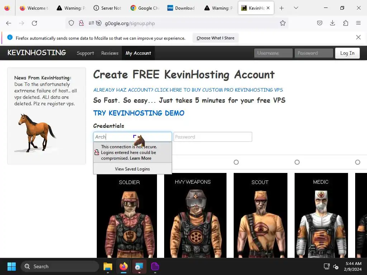367x275 pixels.
Task: Click the Log In button
Action: [x=347, y=53]
